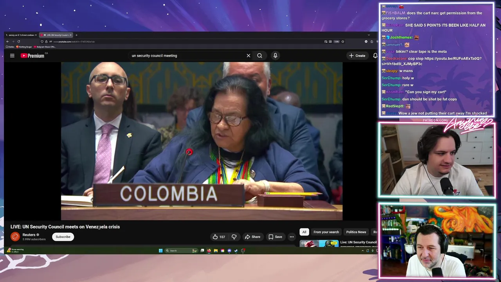Open the recommended live video thumbnail
The image size is (501, 282).
coord(319,243)
